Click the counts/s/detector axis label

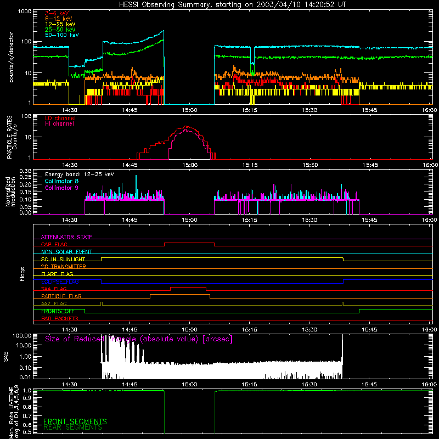click(11, 57)
